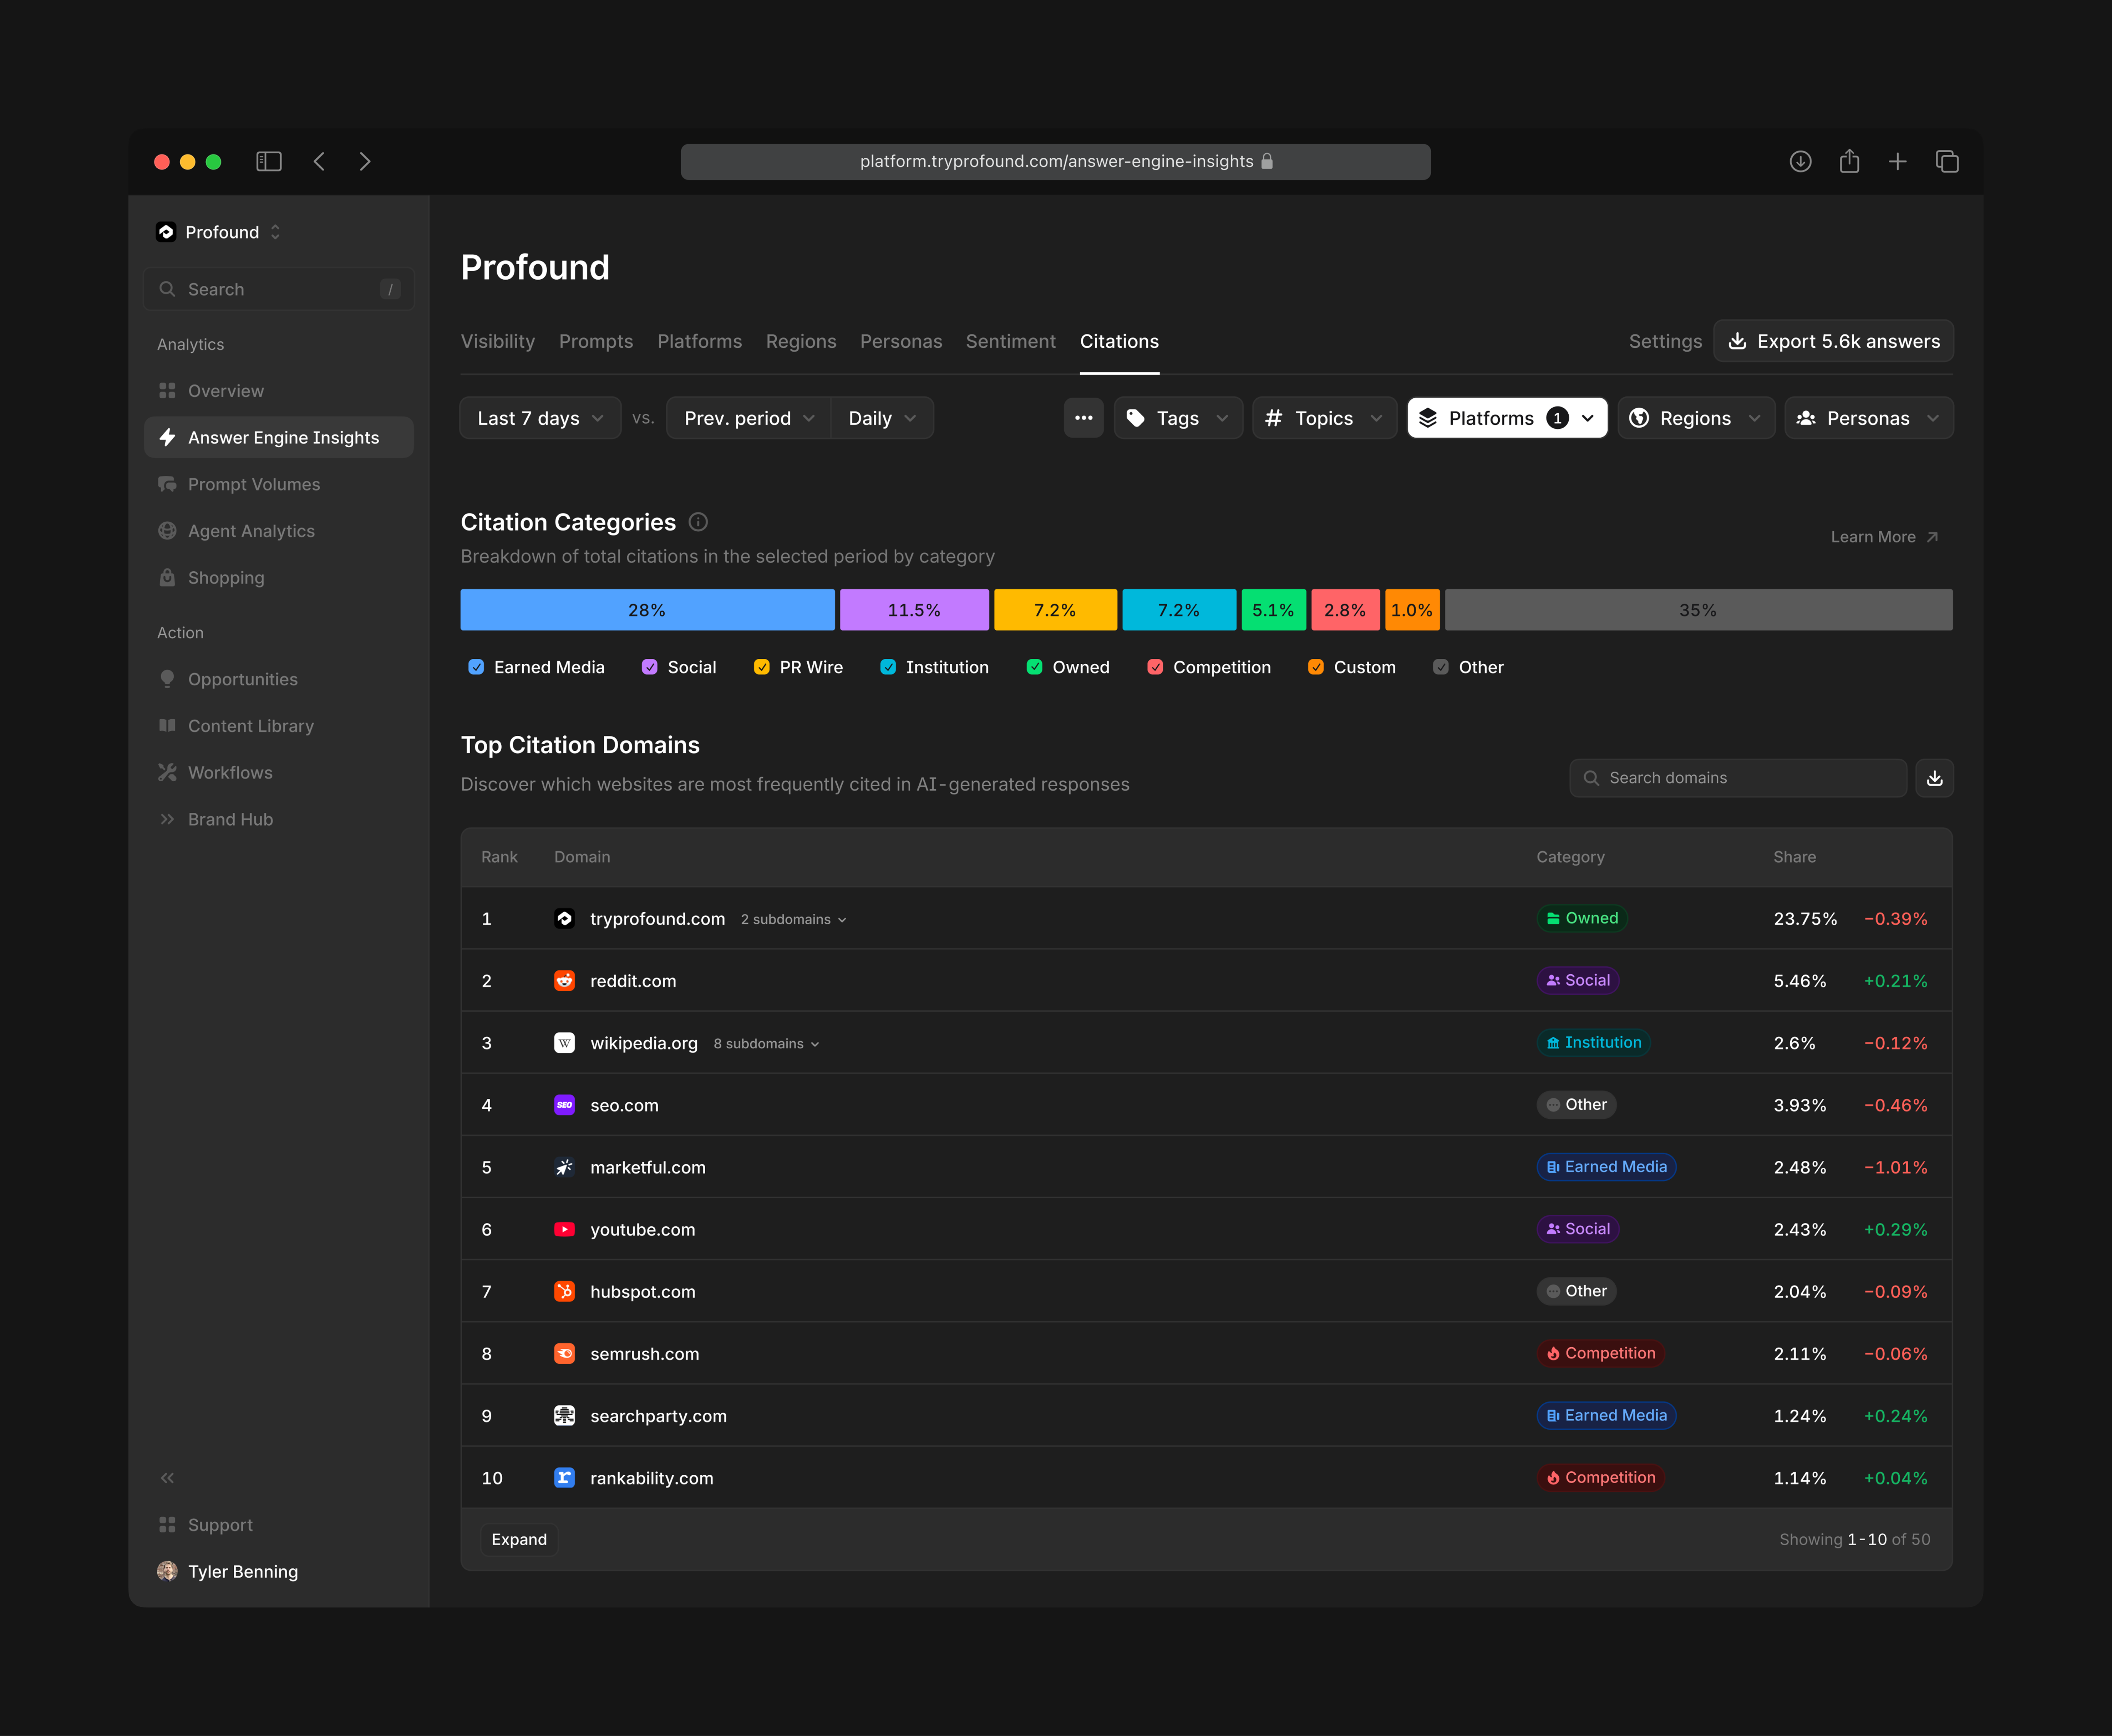Screen dimensions: 2112x1736
Task: Uncheck the Earned Media category checkbox
Action: (476, 667)
